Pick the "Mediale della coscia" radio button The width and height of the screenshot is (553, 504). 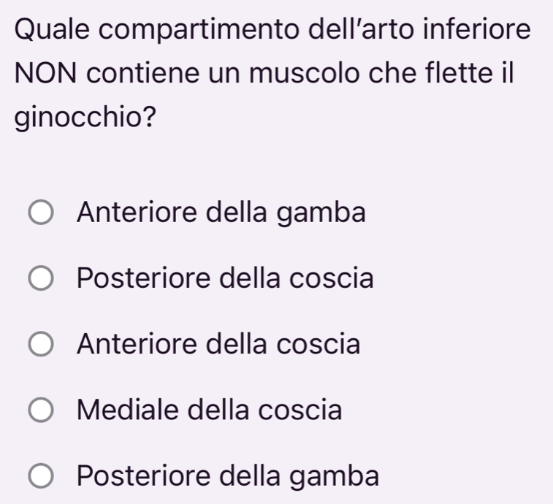click(41, 411)
